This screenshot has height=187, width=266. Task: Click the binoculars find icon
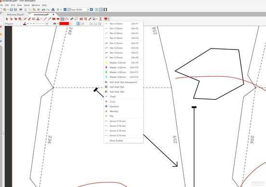(x=53, y=10)
